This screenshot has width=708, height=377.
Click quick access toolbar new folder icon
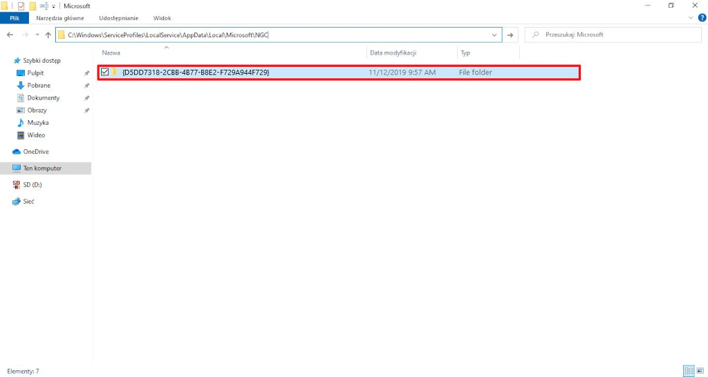[x=32, y=6]
